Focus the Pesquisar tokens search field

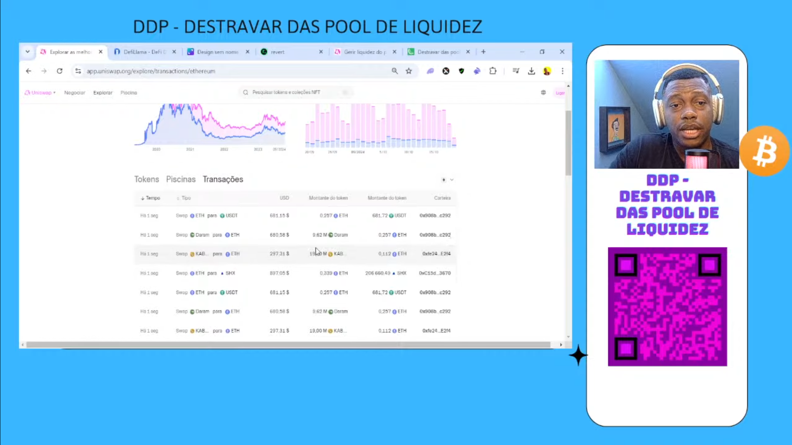pos(296,92)
